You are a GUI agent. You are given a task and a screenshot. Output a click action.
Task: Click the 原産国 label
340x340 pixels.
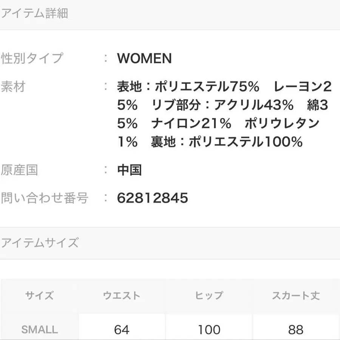(20, 170)
